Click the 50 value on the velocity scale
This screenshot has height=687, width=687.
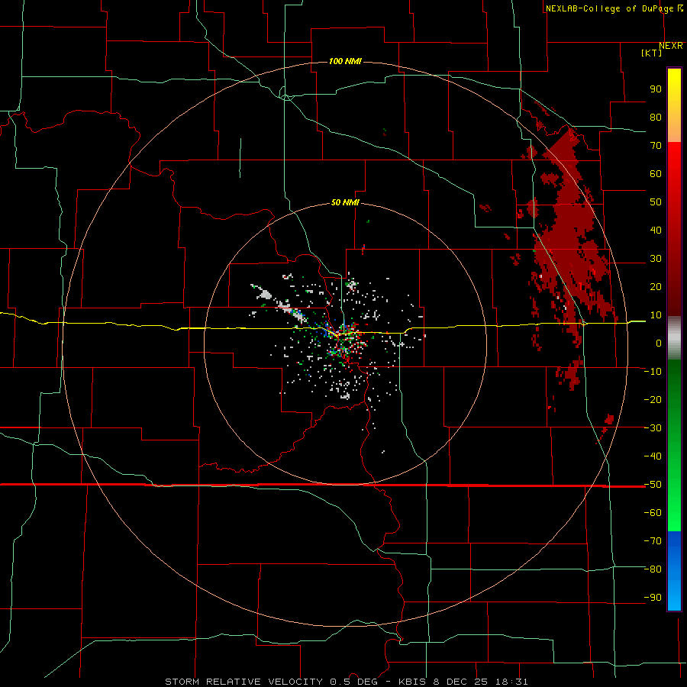[x=656, y=202]
